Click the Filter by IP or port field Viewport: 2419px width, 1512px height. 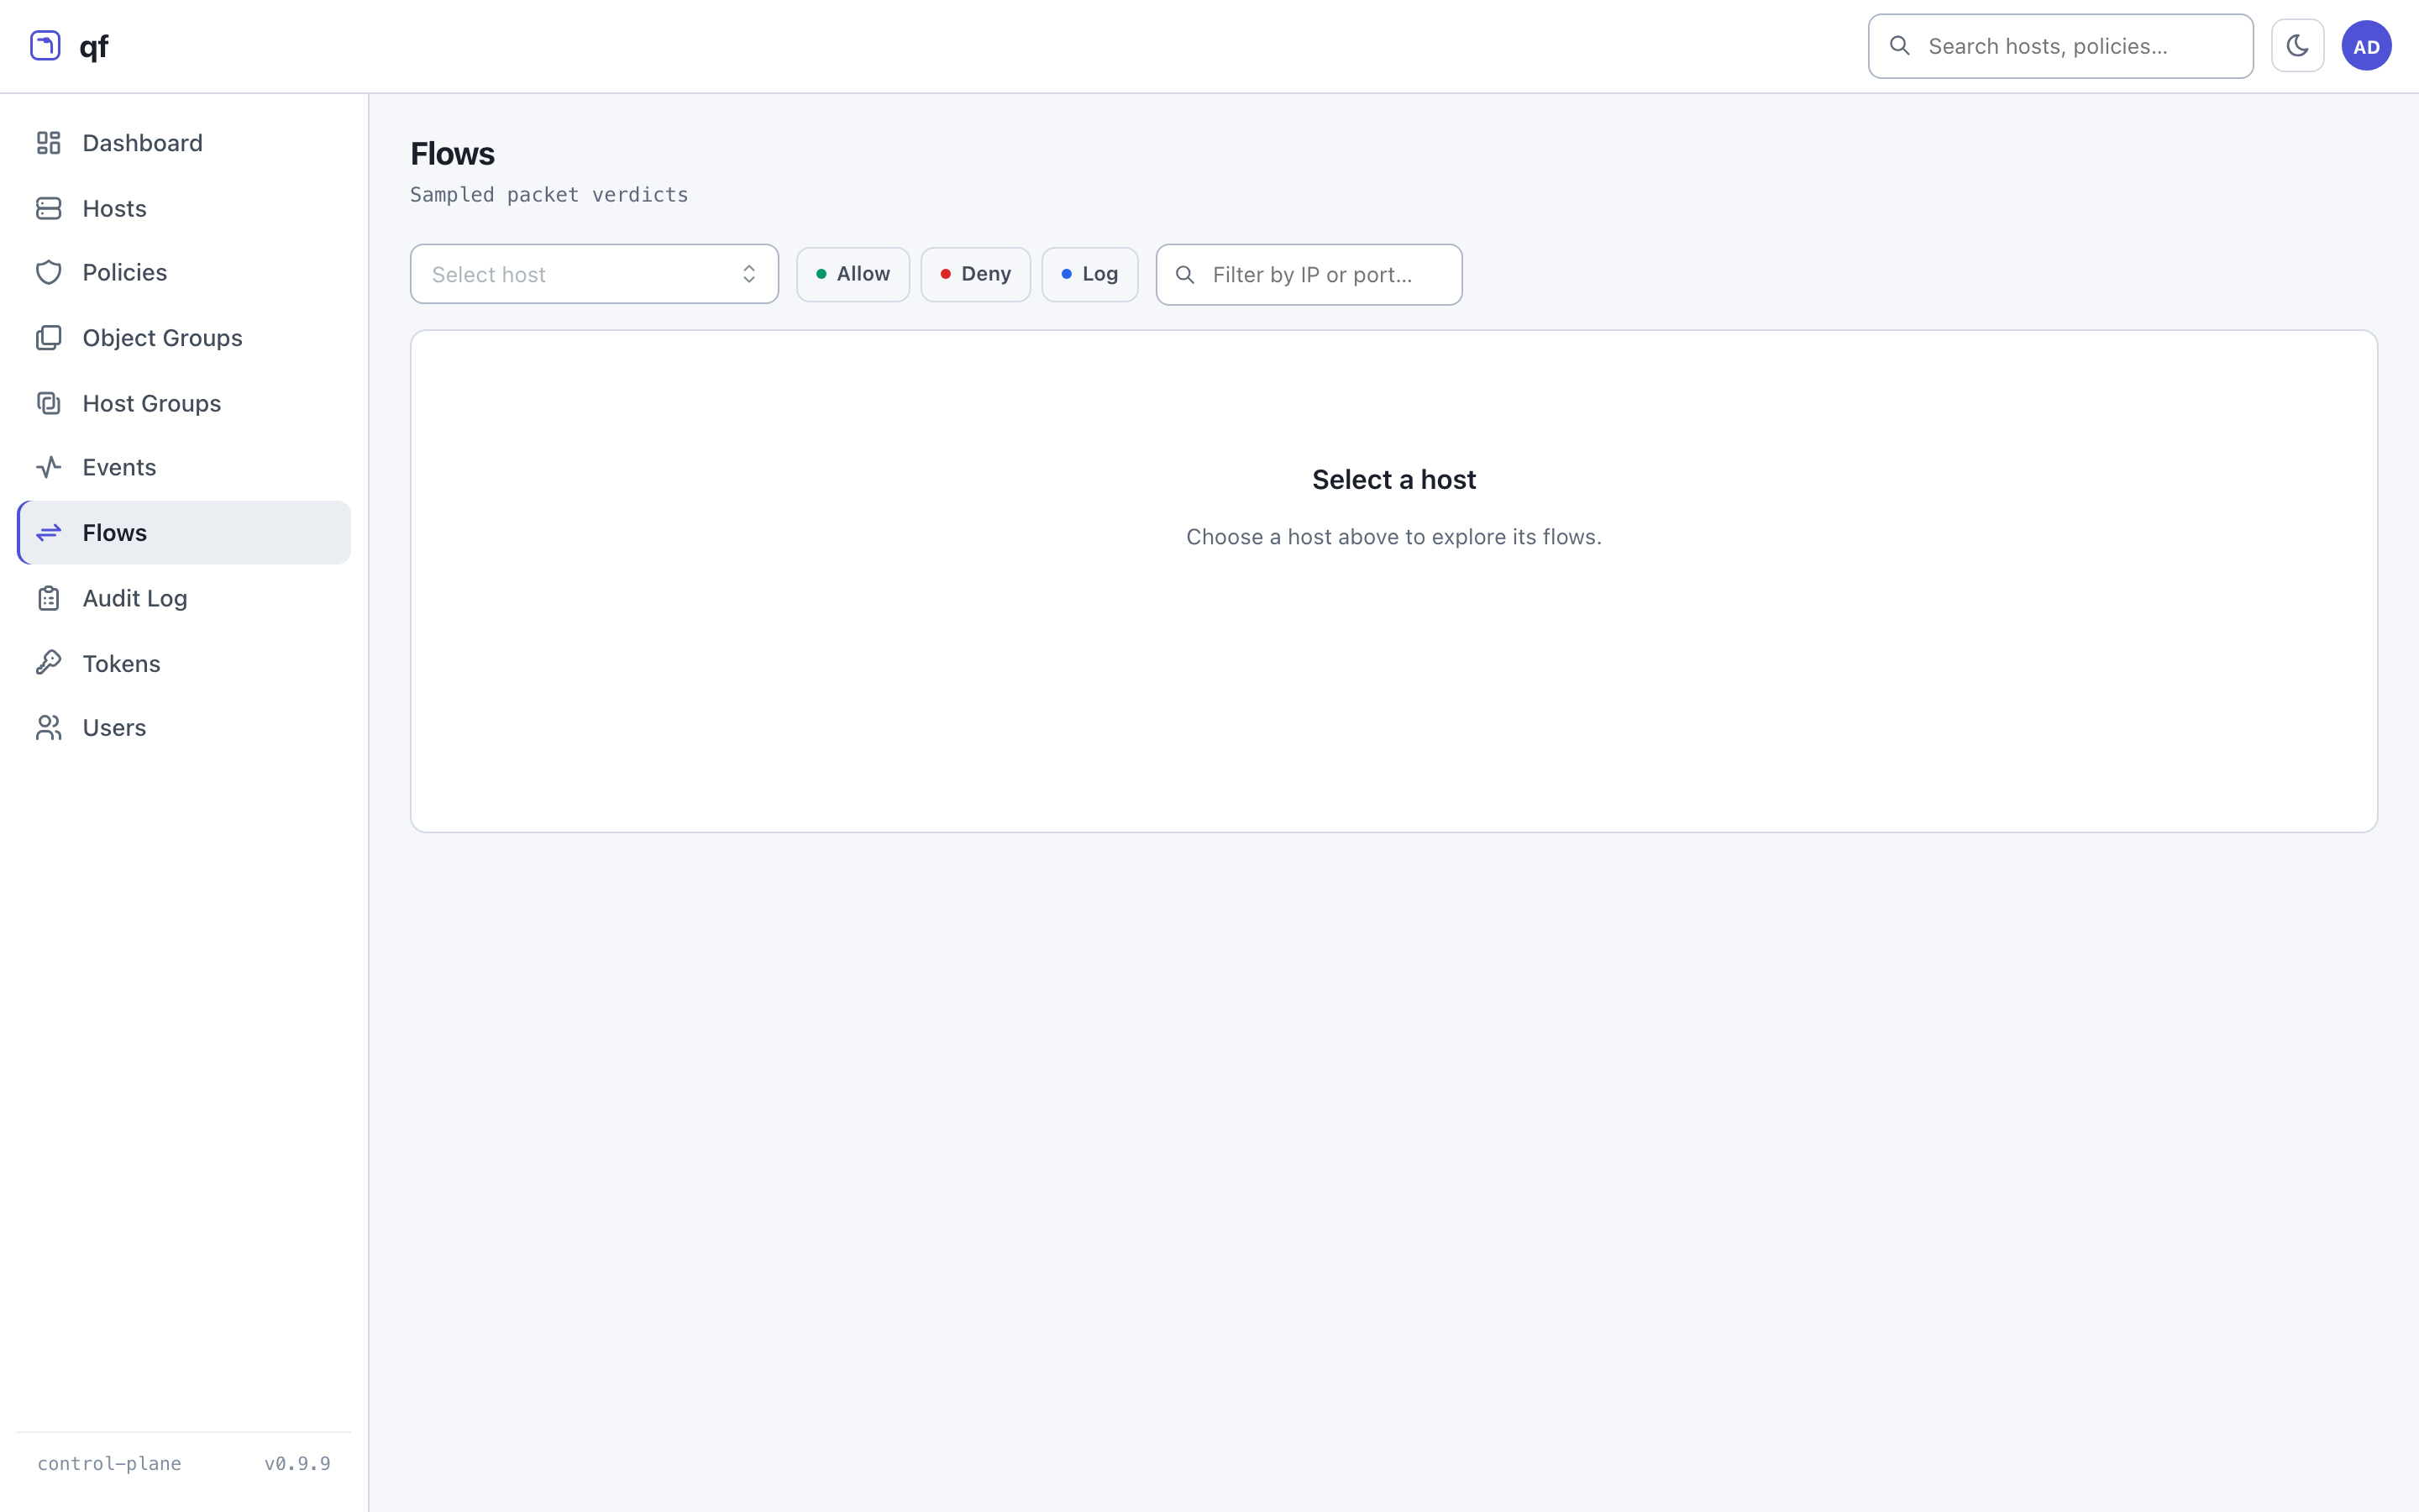pos(1309,274)
